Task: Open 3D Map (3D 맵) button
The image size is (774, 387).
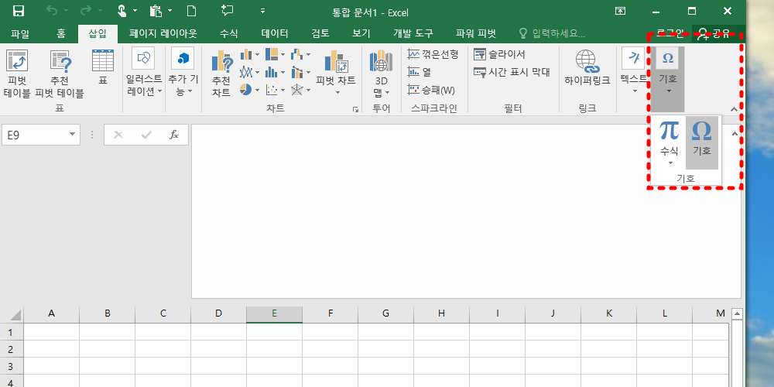Action: (x=381, y=73)
